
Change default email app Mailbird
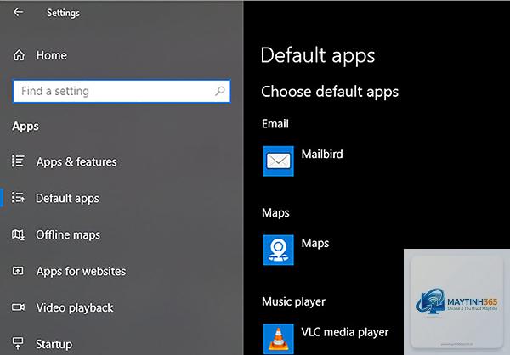[322, 154]
